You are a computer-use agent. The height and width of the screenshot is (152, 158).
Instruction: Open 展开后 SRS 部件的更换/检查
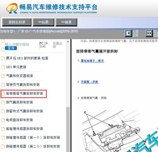pyautogui.click(x=27, y=58)
